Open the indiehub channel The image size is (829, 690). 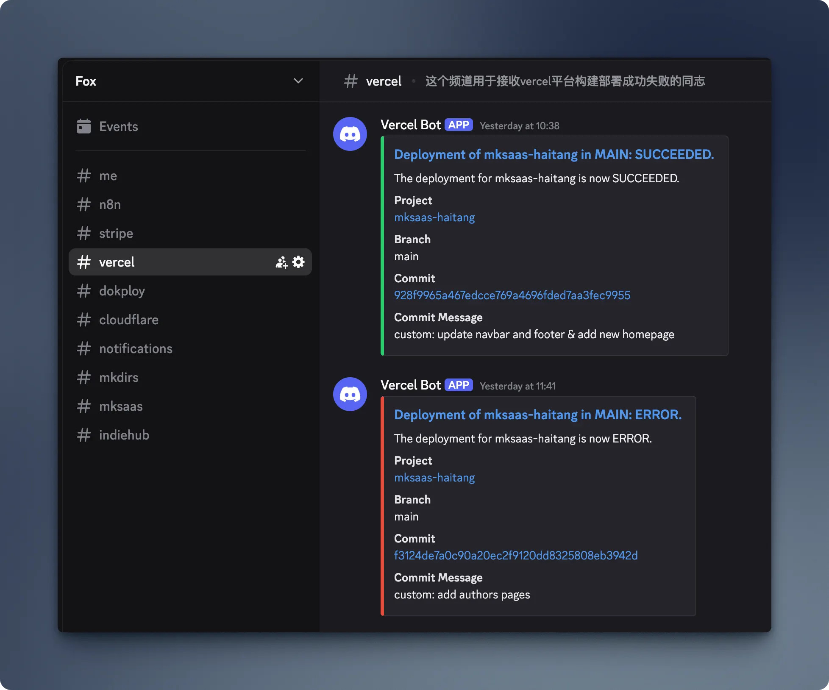[190, 435]
